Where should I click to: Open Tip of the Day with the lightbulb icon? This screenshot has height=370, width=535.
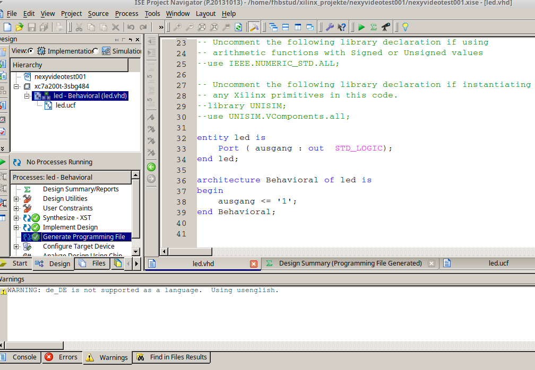tap(404, 27)
